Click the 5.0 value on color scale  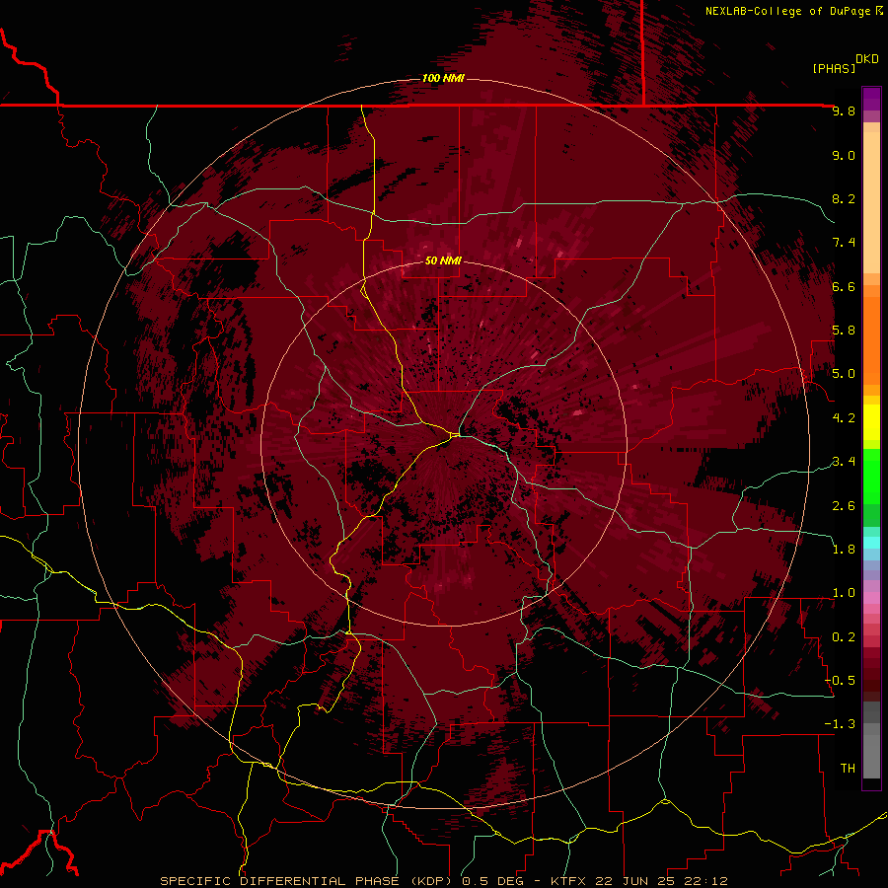pyautogui.click(x=844, y=374)
